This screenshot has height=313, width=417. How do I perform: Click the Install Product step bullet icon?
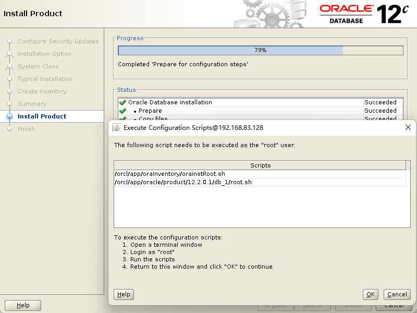[x=9, y=116]
